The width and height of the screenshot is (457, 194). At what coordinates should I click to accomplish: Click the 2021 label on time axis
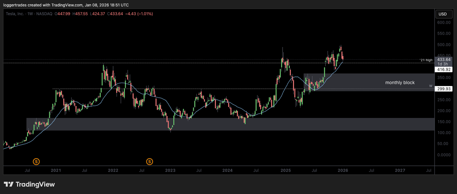click(56, 171)
